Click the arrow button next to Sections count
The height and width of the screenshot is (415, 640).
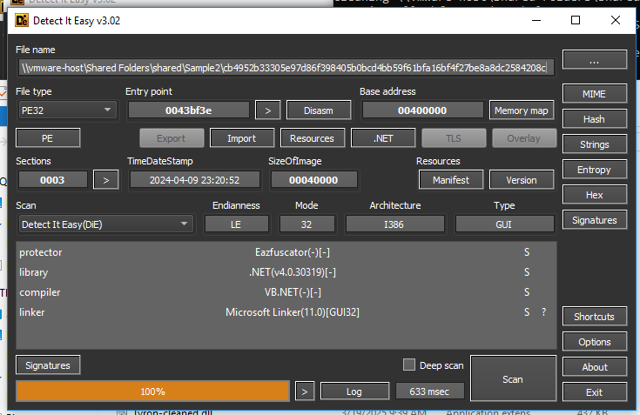pos(106,180)
